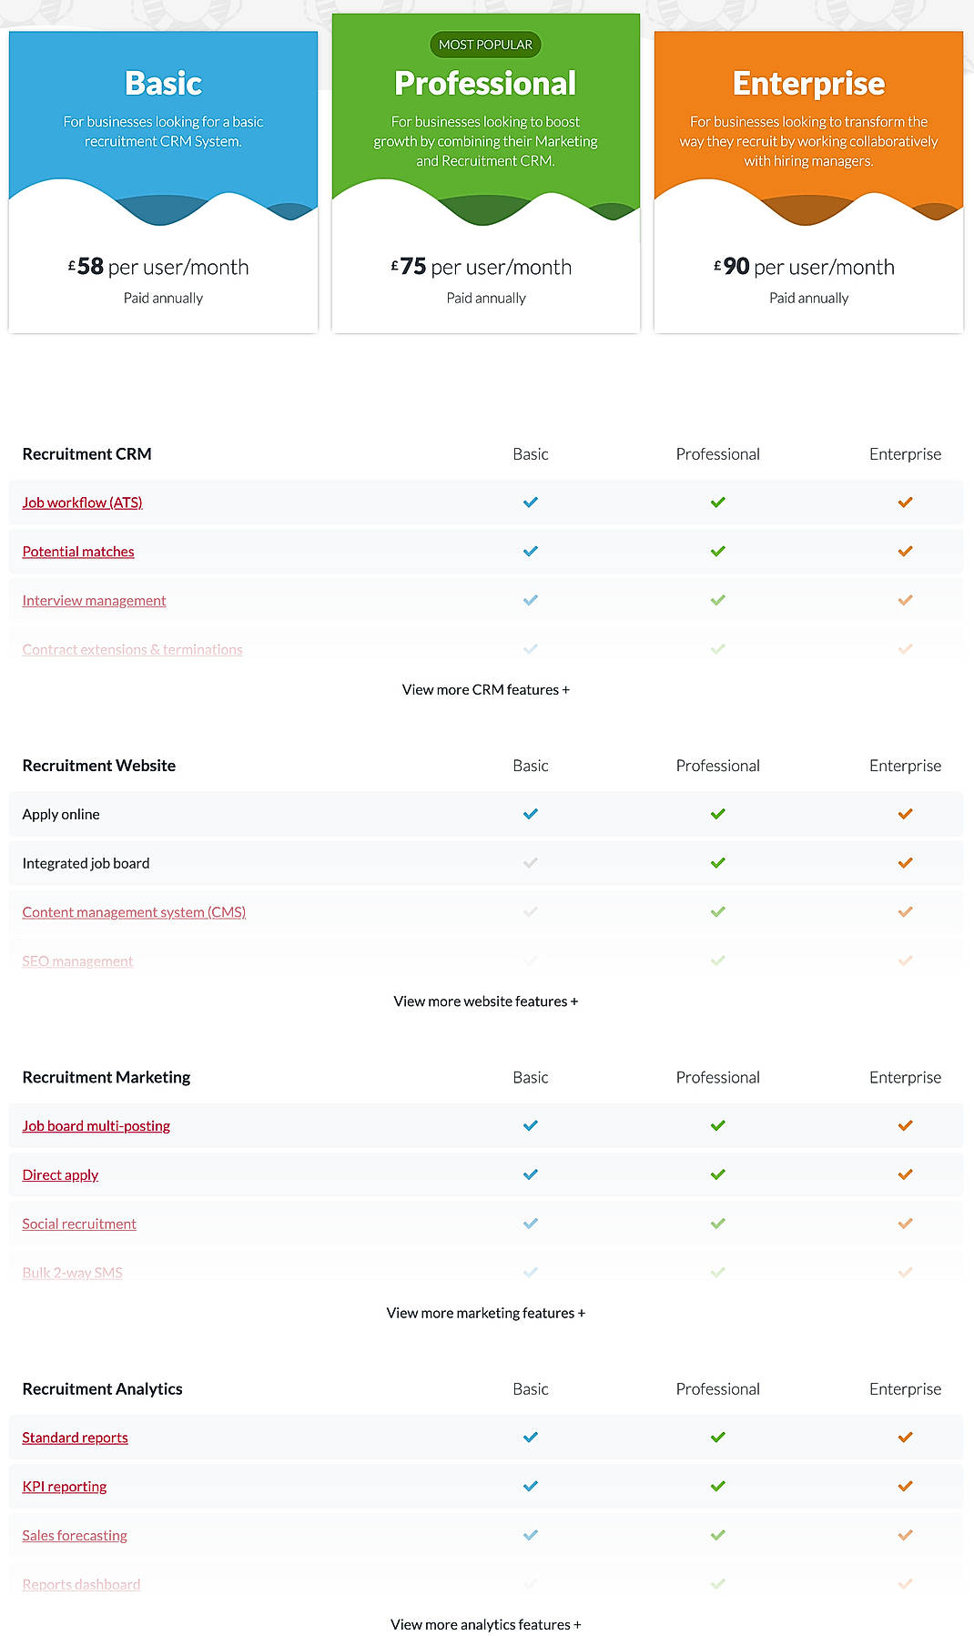This screenshot has height=1636, width=974.
Task: Open the Potential matches link
Action: tap(77, 551)
